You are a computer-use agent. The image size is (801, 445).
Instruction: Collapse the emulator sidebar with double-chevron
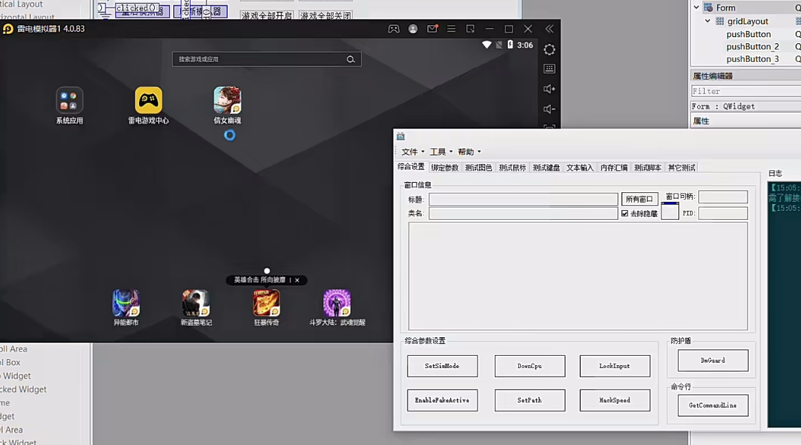[x=549, y=29]
